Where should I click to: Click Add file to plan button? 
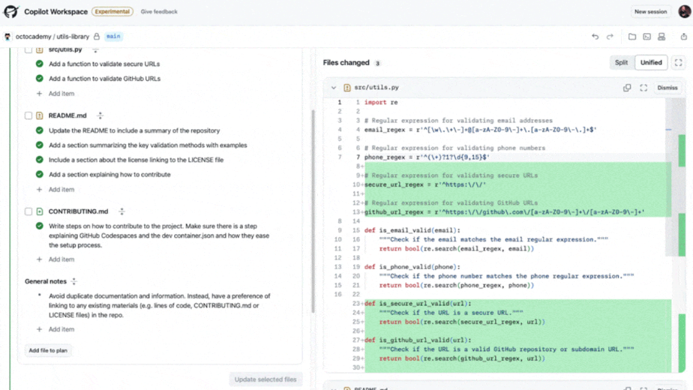click(x=48, y=350)
